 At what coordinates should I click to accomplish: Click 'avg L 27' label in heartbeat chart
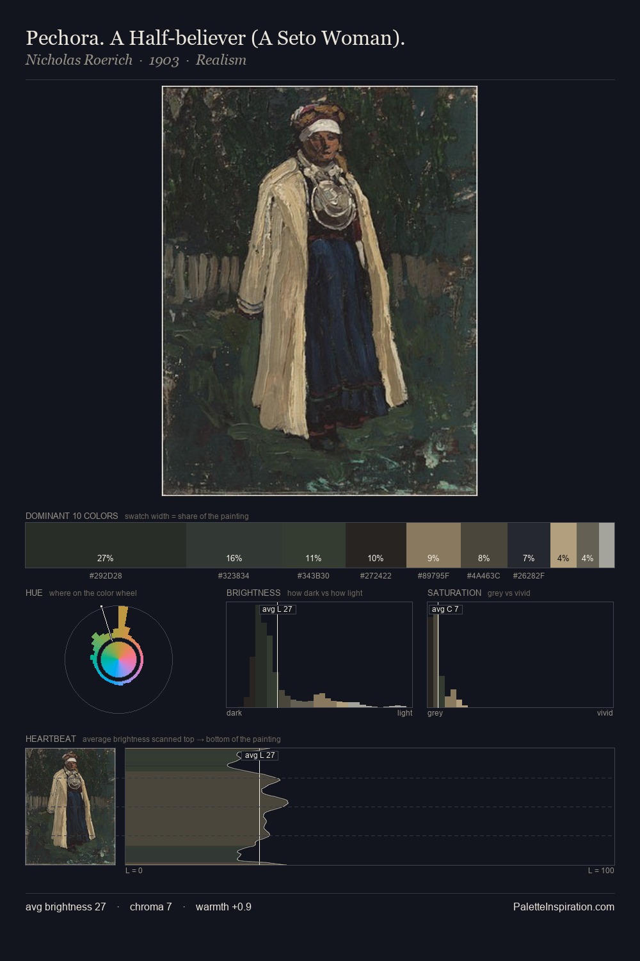[260, 755]
